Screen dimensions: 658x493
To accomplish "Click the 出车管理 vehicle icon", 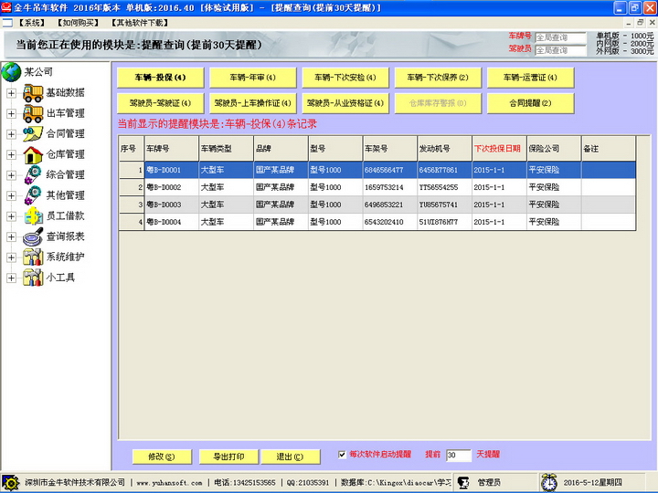I will point(34,113).
